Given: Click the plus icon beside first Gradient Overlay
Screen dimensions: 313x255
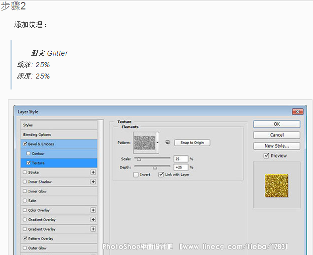Looking at the screenshot, I should pyautogui.click(x=93, y=220).
